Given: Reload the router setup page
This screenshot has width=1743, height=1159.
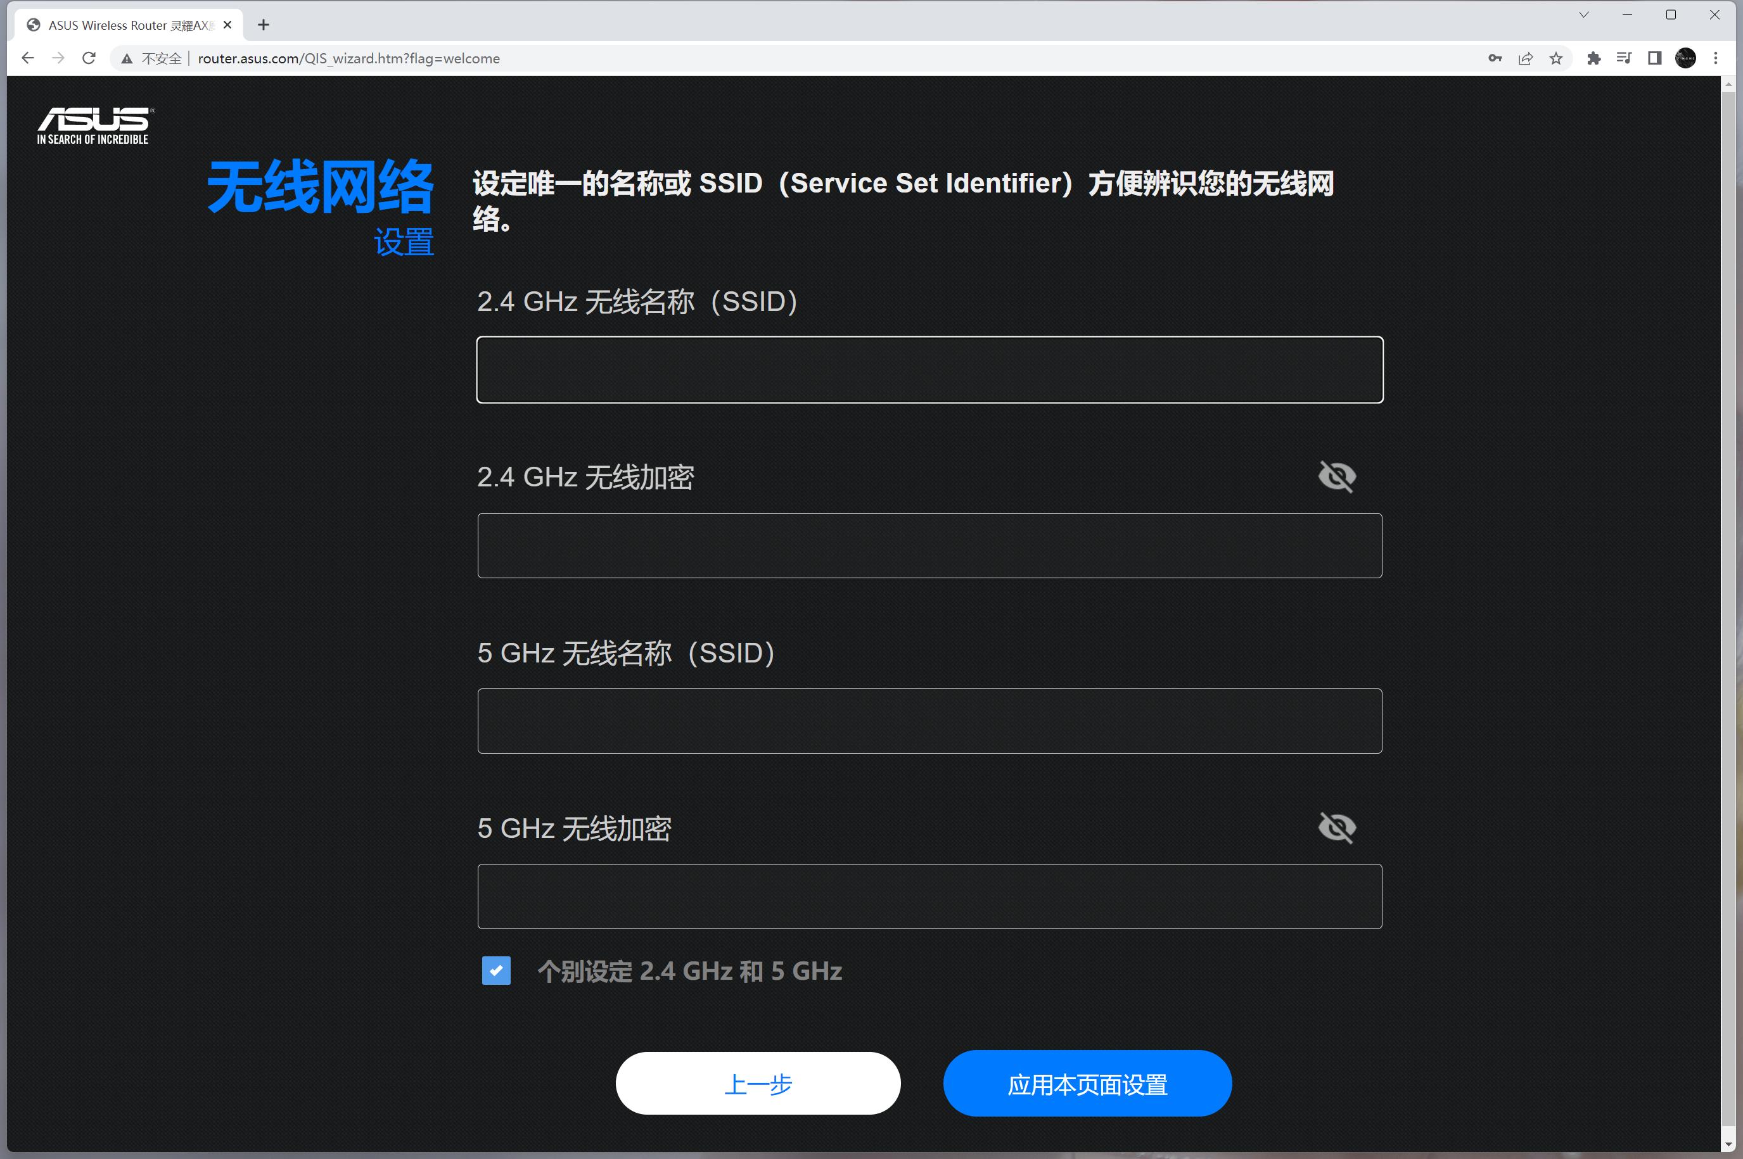Looking at the screenshot, I should point(89,58).
